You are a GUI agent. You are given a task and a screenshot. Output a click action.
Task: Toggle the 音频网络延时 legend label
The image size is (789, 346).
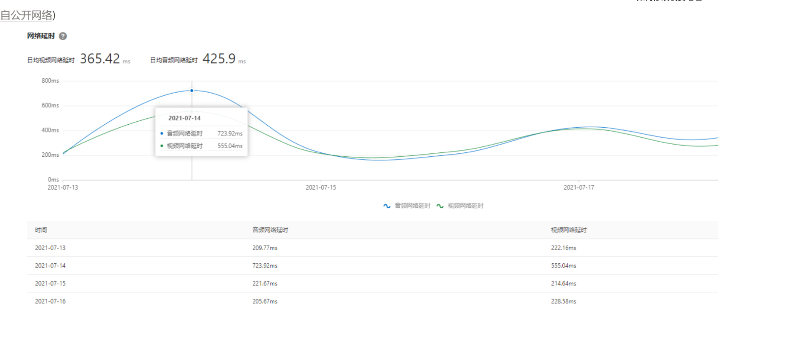pyautogui.click(x=412, y=206)
